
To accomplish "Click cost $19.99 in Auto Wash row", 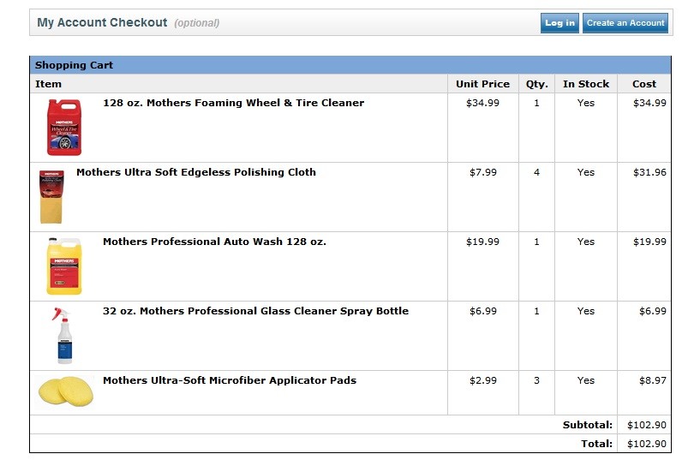I will click(x=649, y=242).
